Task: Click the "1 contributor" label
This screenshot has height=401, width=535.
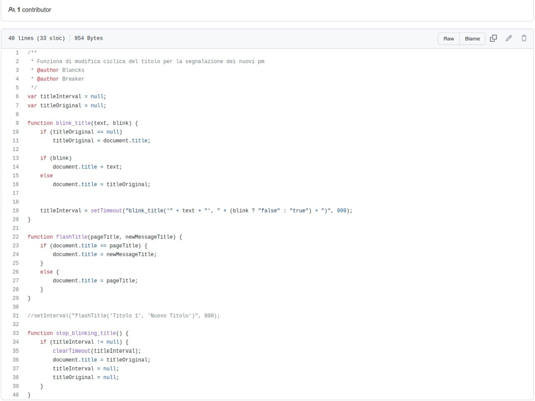Action: (x=34, y=10)
